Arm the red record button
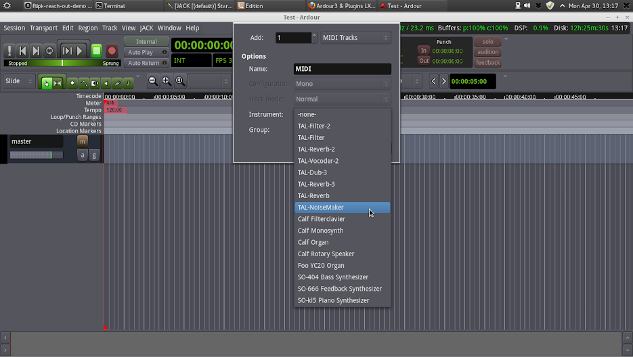 point(112,51)
